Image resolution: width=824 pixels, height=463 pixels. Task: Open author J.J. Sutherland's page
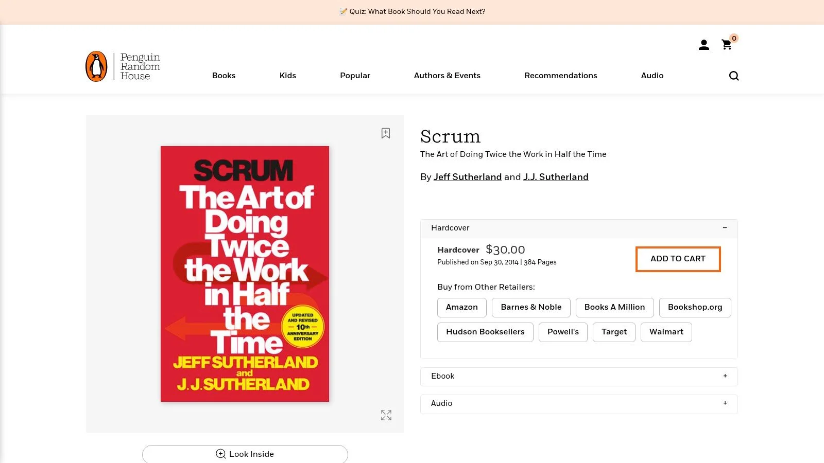tap(556, 177)
